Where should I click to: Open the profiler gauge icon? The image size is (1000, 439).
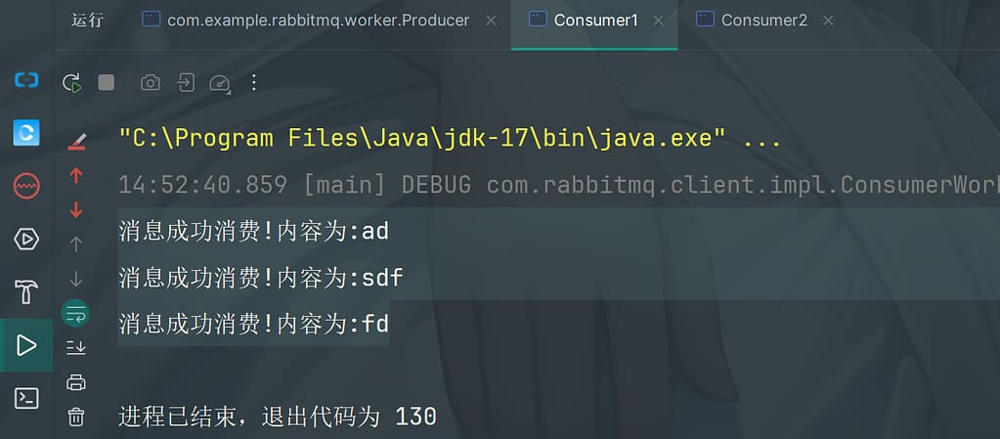click(220, 83)
